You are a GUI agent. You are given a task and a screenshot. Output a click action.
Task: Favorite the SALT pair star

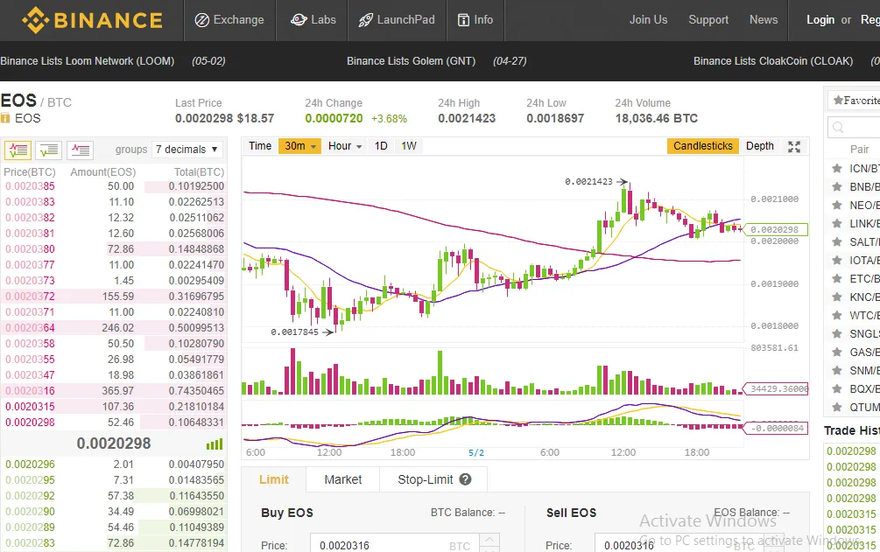click(837, 241)
